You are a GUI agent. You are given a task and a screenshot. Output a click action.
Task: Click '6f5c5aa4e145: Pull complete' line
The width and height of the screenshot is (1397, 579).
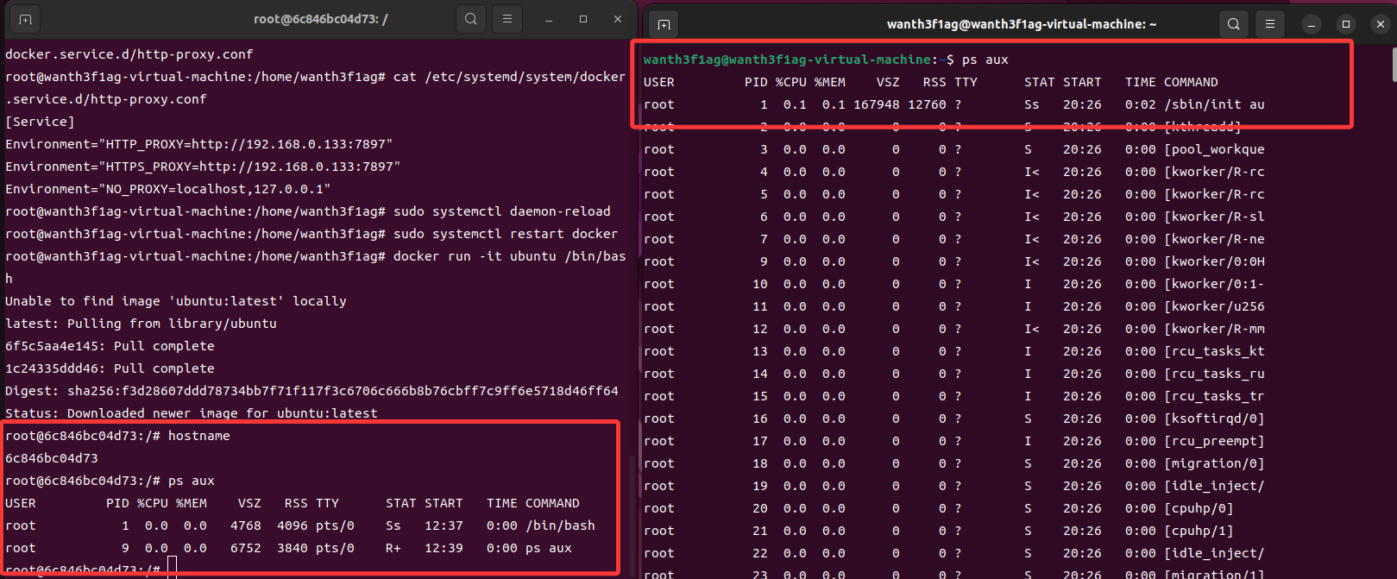pyautogui.click(x=110, y=346)
